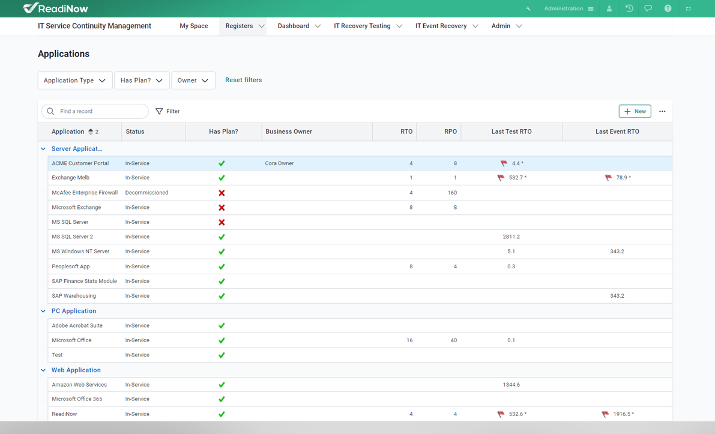This screenshot has width=715, height=434.
Task: Collapse the Web Application group
Action: point(43,370)
